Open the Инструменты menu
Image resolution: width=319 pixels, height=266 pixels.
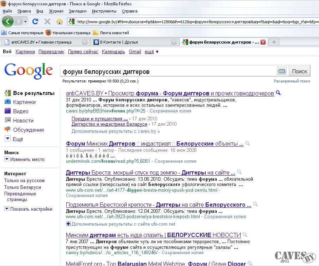pos(104,11)
